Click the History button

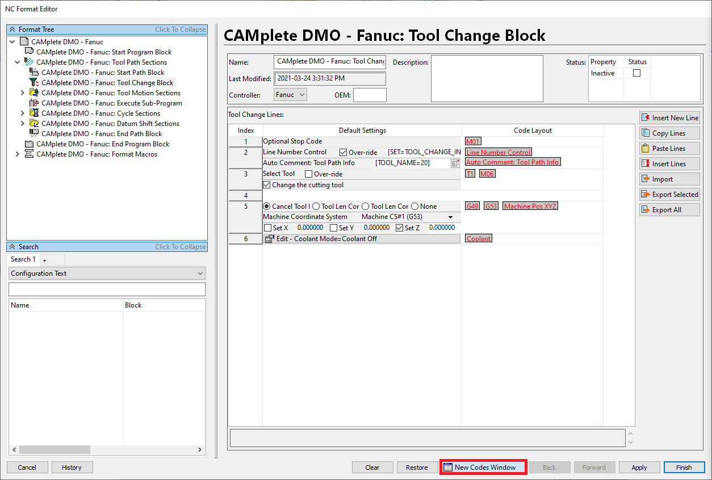click(72, 467)
